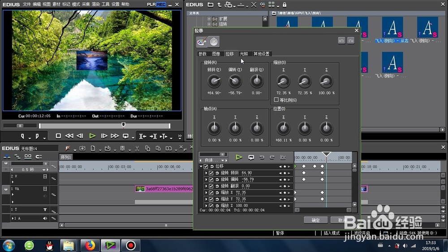Click the 确定 button
The height and width of the screenshot is (252, 448).
pyautogui.click(x=316, y=220)
